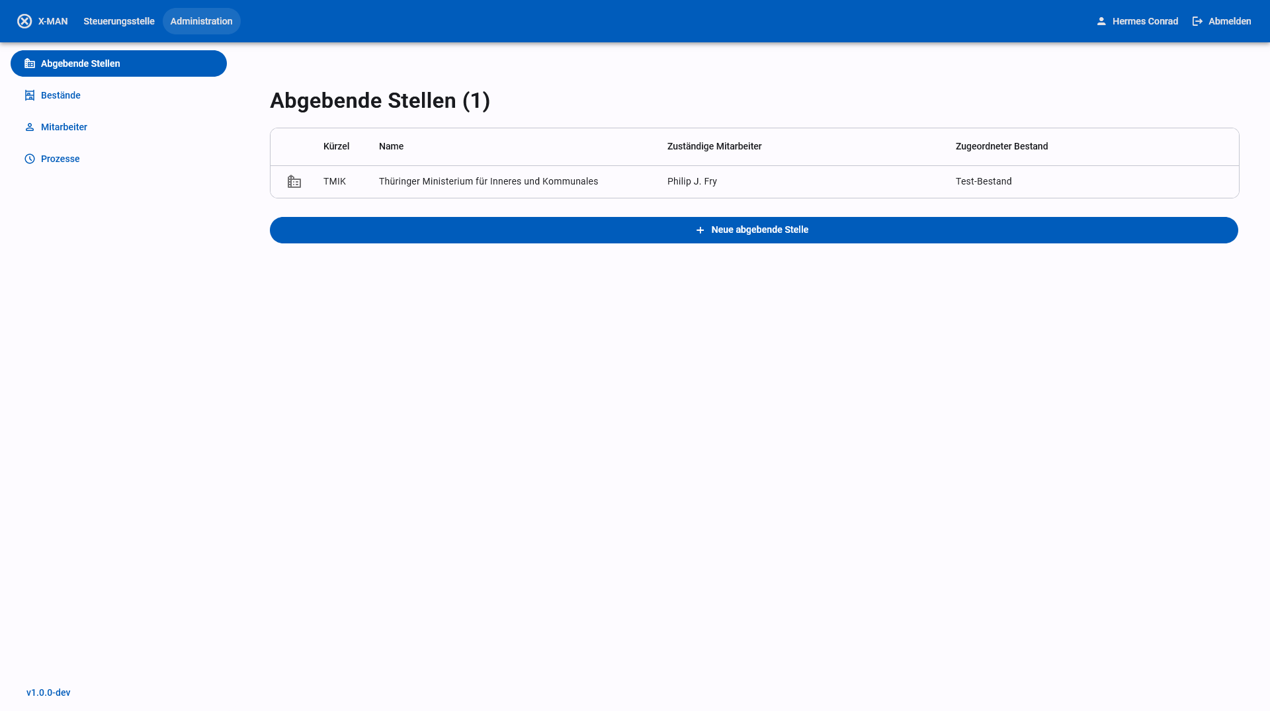Click the v1.0.0-dev version link
This screenshot has width=1270, height=711.
click(x=48, y=692)
